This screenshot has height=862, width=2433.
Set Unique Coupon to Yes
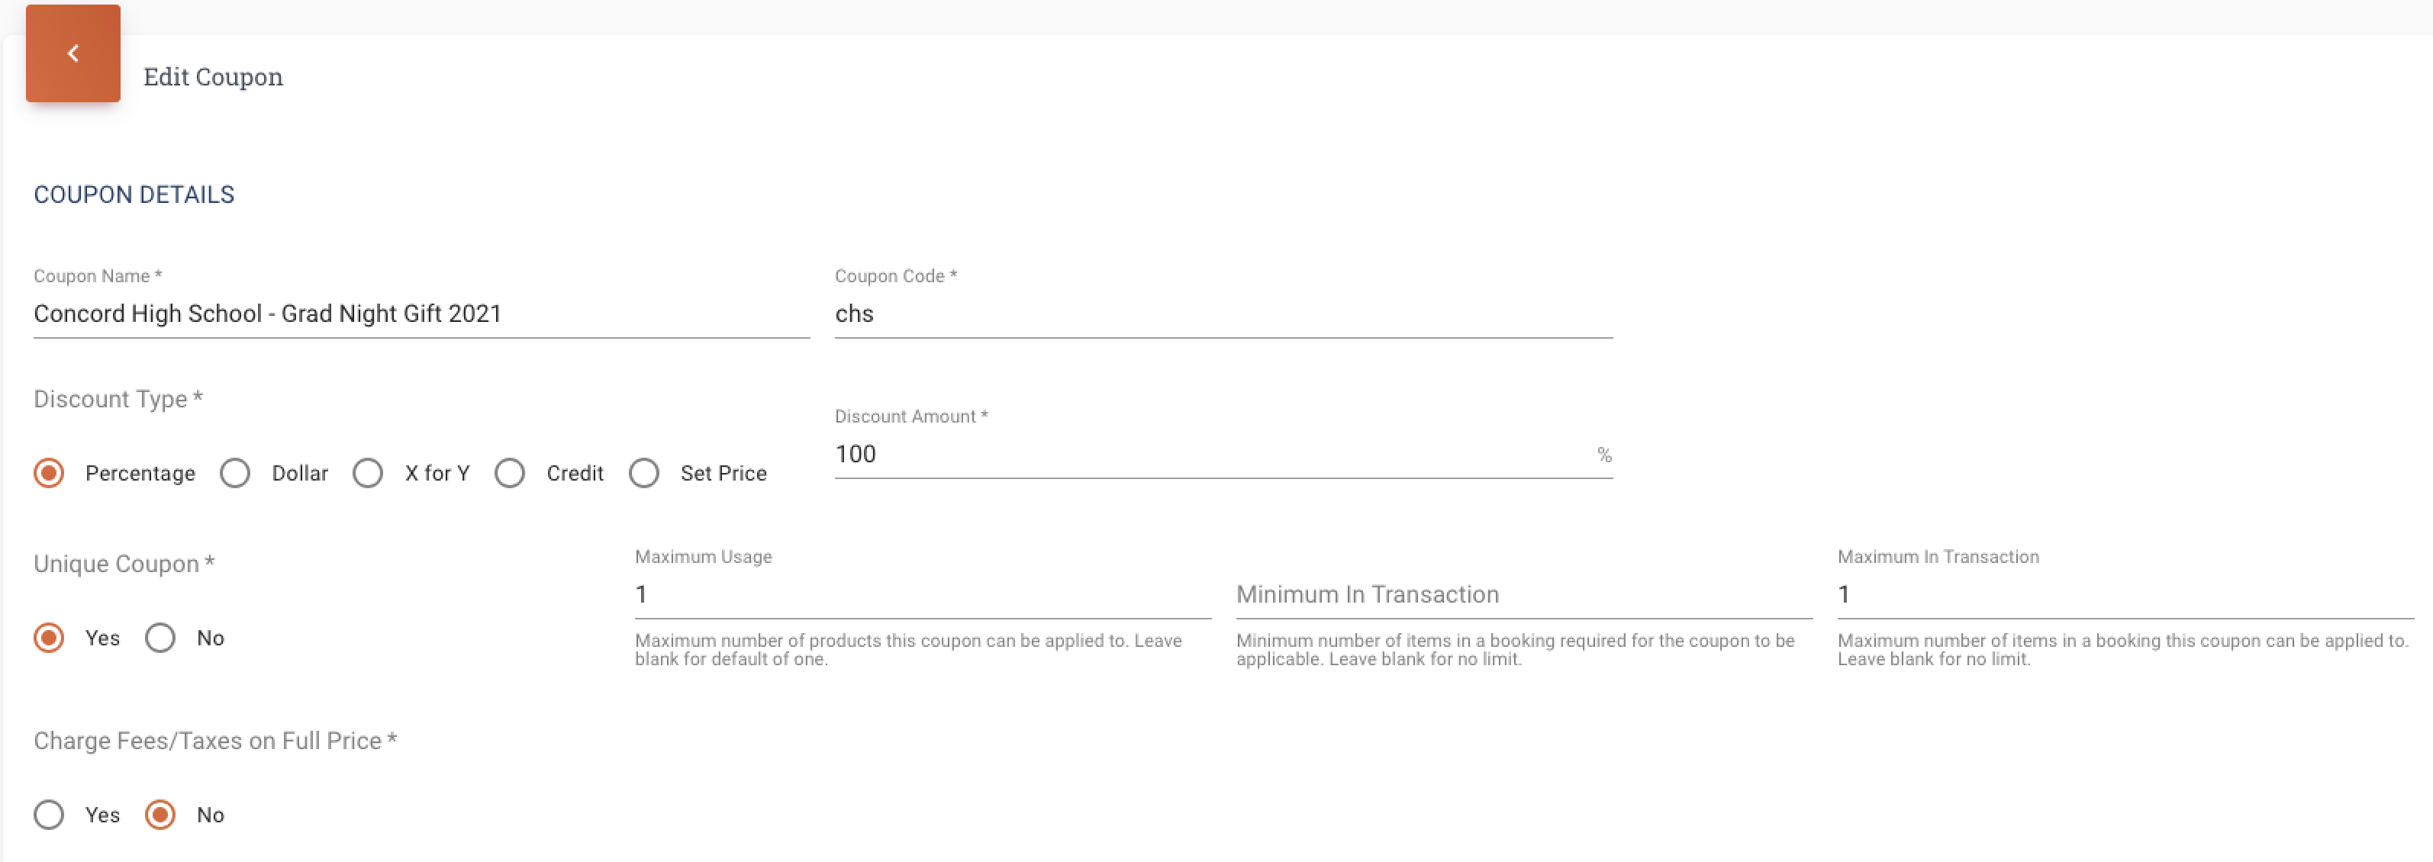pos(49,638)
